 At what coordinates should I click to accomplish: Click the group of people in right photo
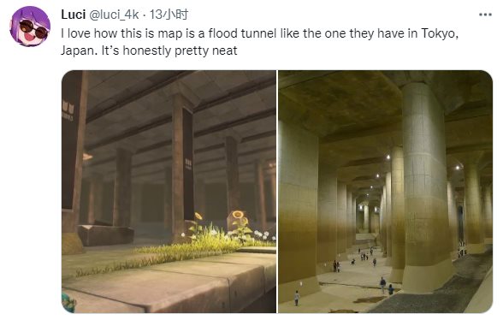coord(364,255)
